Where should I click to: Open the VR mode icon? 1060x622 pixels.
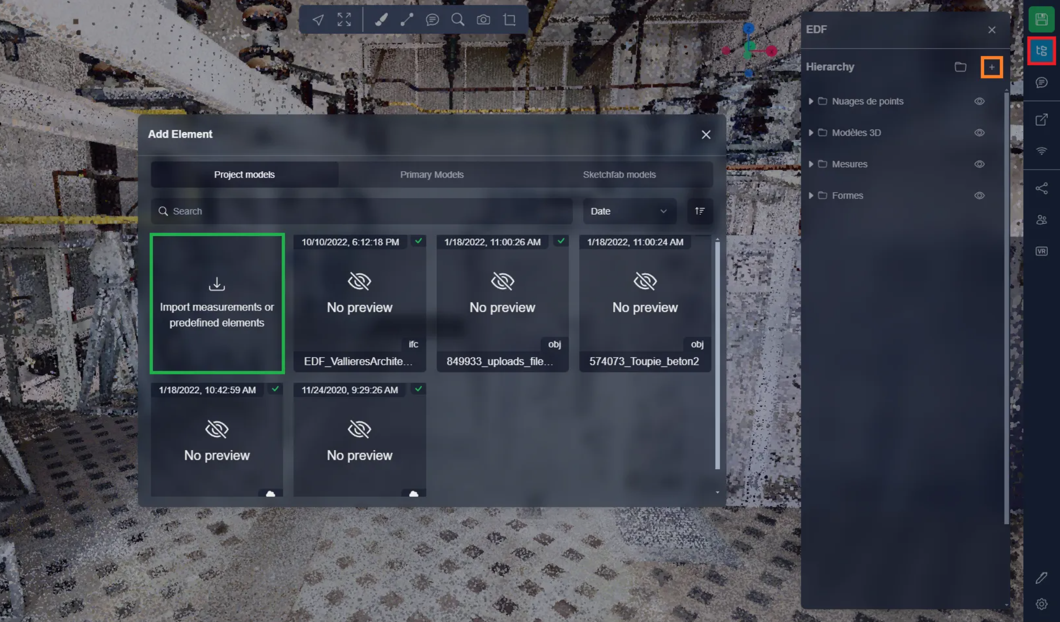click(x=1041, y=251)
